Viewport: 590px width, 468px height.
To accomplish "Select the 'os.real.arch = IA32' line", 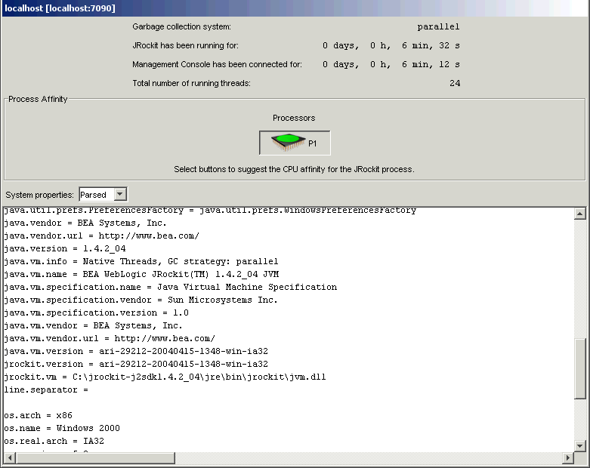I will point(54,441).
